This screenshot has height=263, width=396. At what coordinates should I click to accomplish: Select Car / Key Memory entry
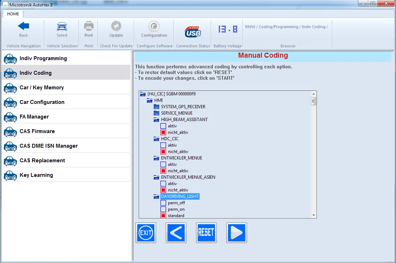pos(66,88)
